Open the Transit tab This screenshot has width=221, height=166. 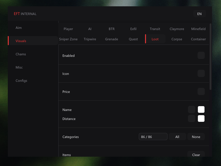155,29
